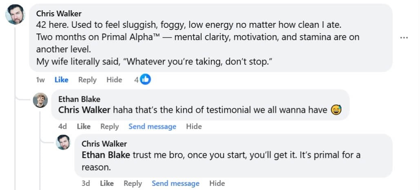Hide Chris Walker's "trust me bro" reply
The height and width of the screenshot is (190, 420).
[217, 183]
